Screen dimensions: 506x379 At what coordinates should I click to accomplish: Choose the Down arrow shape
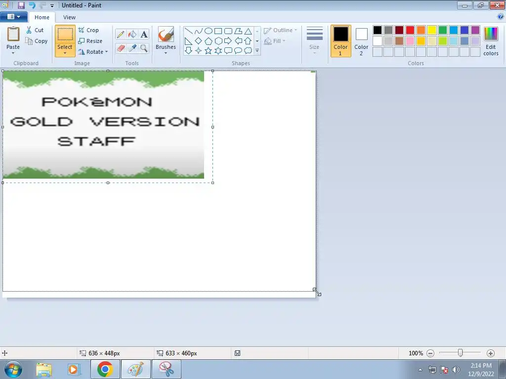pyautogui.click(x=189, y=51)
